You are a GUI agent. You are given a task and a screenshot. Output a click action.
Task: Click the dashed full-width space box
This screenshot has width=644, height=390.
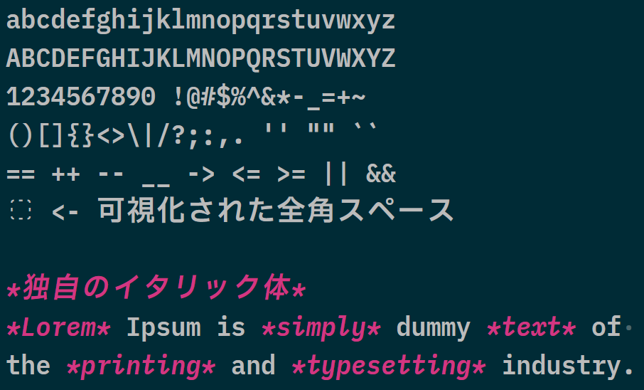pos(21,210)
